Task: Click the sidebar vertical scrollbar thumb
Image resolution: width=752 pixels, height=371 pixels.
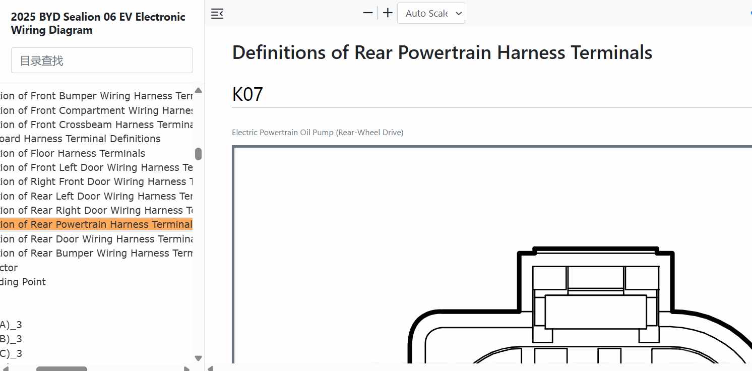Action: pyautogui.click(x=199, y=154)
